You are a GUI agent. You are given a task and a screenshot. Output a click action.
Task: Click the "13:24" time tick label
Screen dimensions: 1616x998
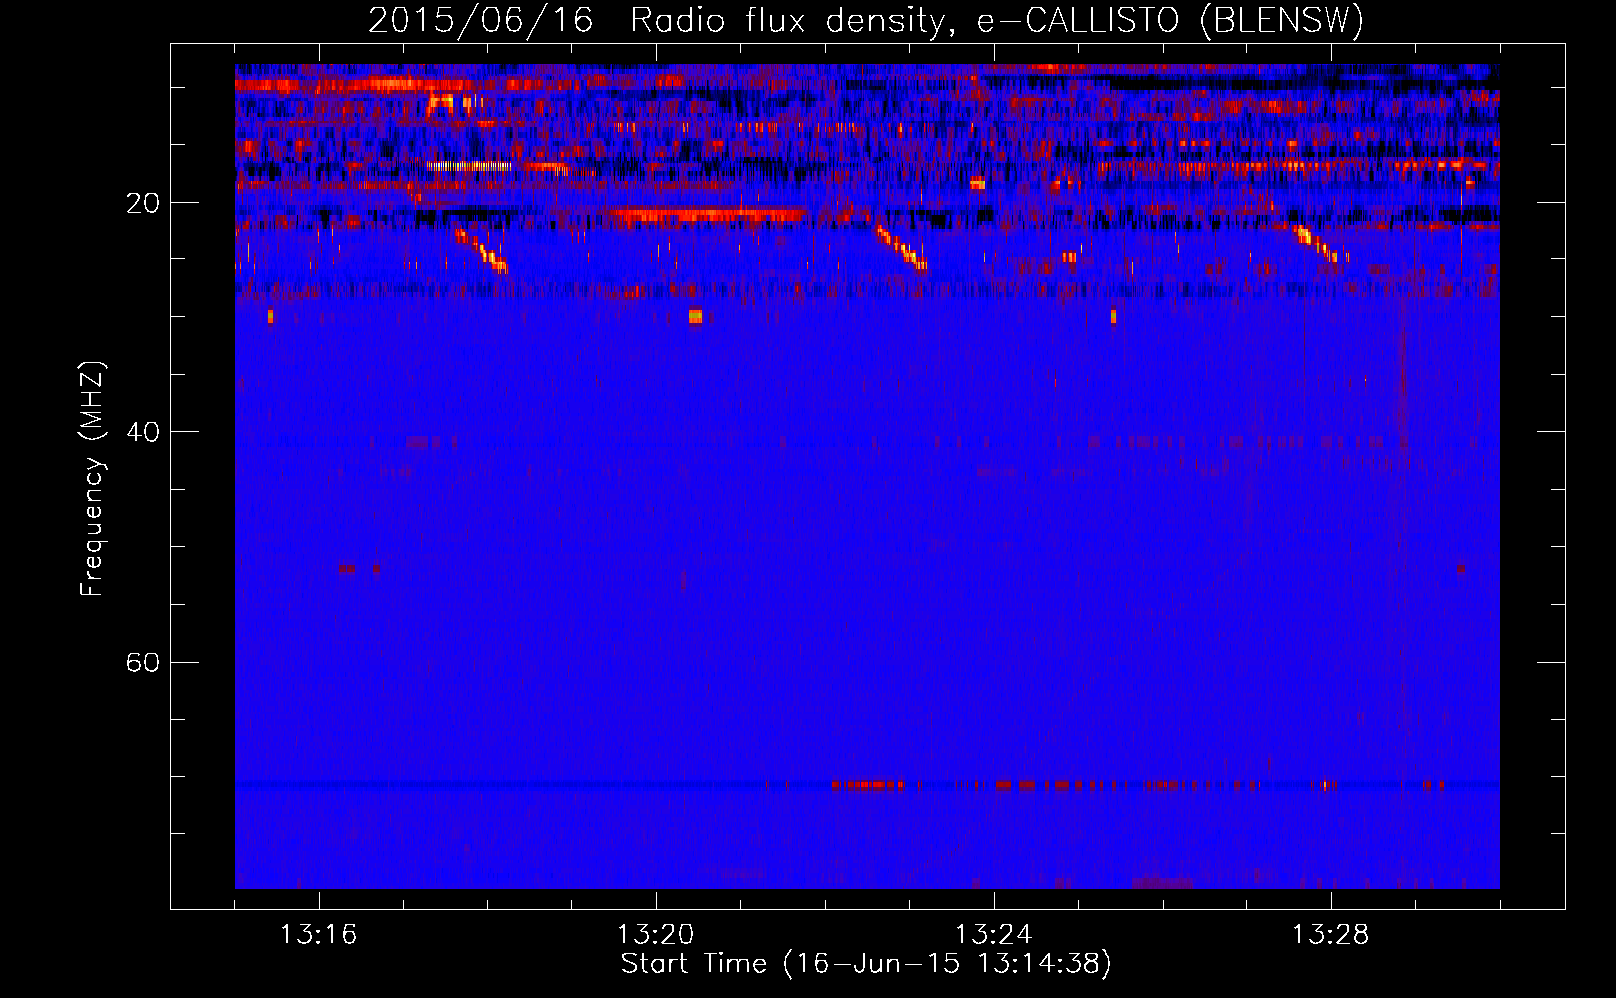[x=993, y=934]
